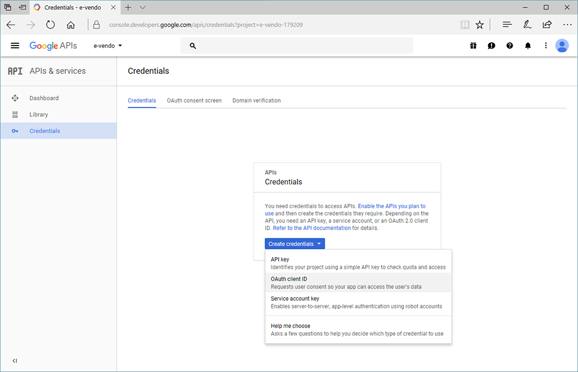
Task: Follow the 'Refer to the API documentation' link
Action: 312,228
